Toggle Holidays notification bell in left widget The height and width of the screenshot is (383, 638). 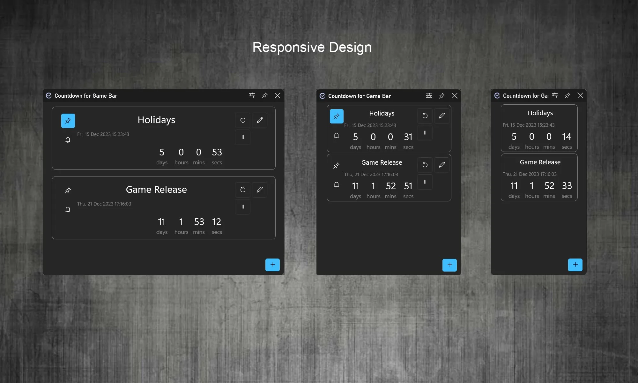68,140
